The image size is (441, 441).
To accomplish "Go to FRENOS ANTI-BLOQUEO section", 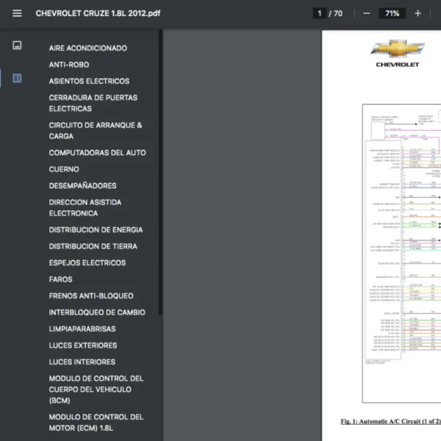I will point(91,296).
